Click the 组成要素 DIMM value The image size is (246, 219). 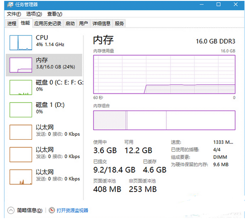pyautogui.click(x=220, y=157)
